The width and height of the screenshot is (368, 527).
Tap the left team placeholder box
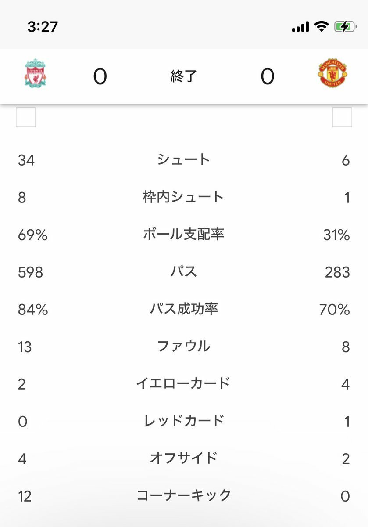point(26,117)
